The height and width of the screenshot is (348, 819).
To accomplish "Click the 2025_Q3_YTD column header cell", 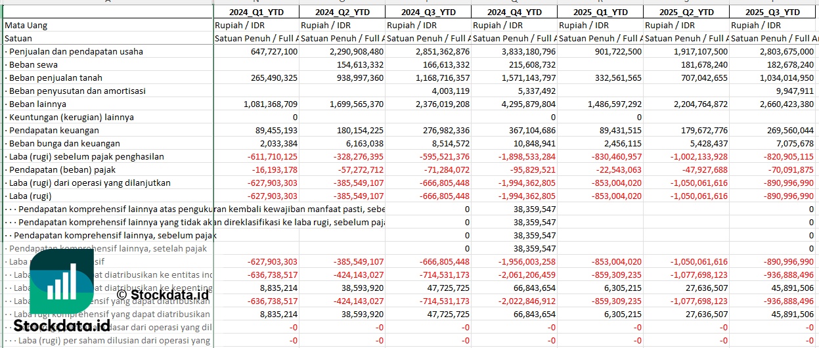I will click(772, 12).
